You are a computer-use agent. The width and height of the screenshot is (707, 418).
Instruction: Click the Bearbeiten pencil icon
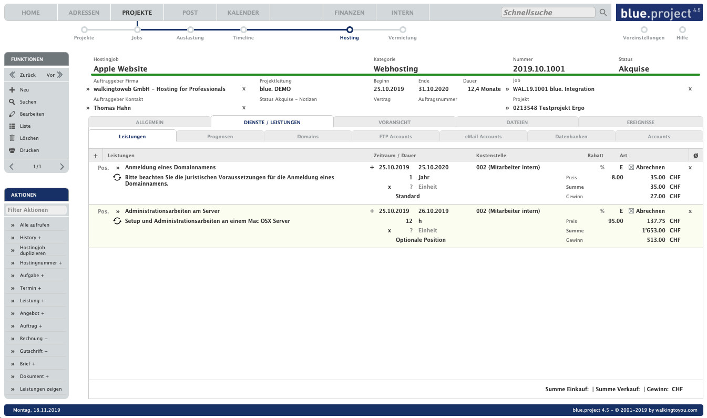pyautogui.click(x=12, y=114)
